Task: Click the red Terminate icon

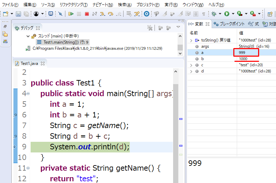Action: [87, 14]
